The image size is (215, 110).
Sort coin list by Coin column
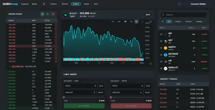tap(163, 28)
